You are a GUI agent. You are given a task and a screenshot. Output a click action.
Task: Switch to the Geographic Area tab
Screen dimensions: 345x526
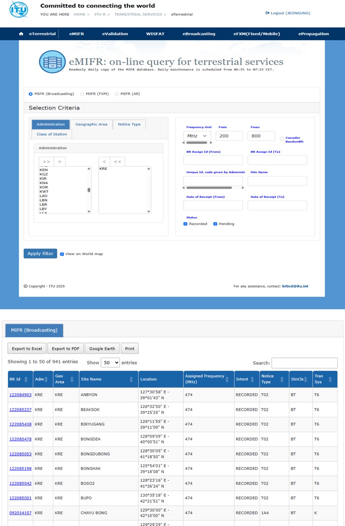coord(91,124)
